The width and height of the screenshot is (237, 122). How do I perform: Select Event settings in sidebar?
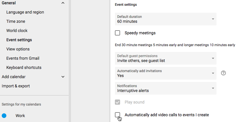(19, 40)
